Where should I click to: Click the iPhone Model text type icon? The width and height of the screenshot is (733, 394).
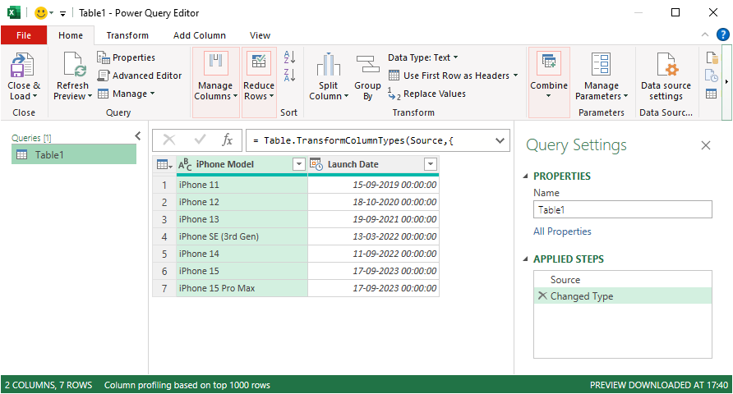tap(185, 164)
